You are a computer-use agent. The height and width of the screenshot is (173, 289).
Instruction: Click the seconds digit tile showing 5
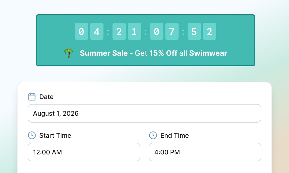click(194, 31)
